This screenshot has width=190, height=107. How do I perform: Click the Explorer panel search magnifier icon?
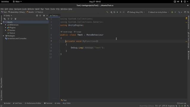tap(47, 19)
